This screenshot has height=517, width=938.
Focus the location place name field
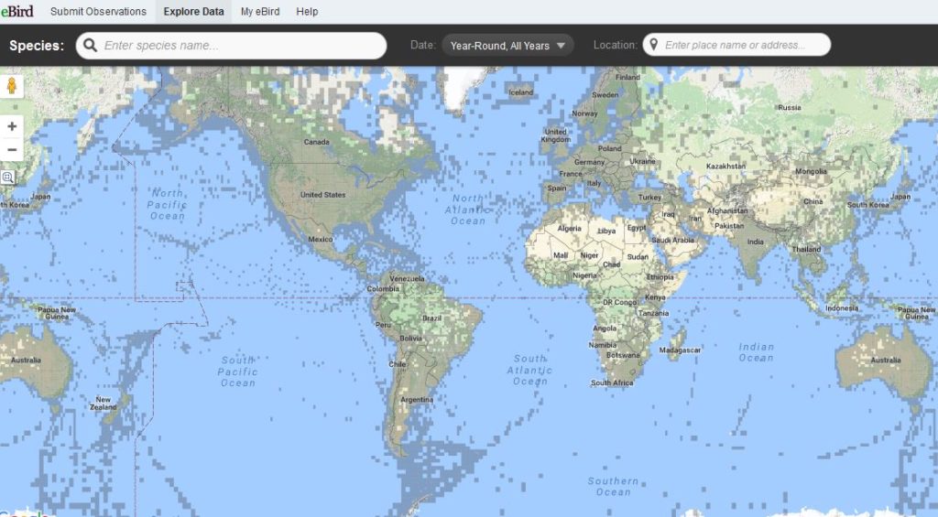[736, 45]
